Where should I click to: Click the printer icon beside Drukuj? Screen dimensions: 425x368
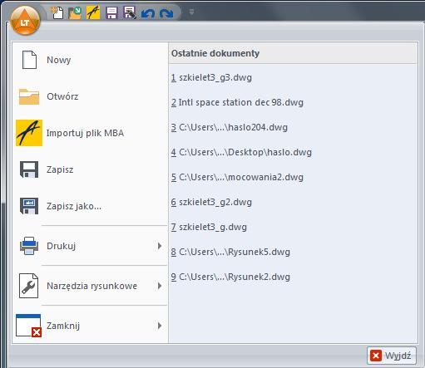pyautogui.click(x=29, y=246)
